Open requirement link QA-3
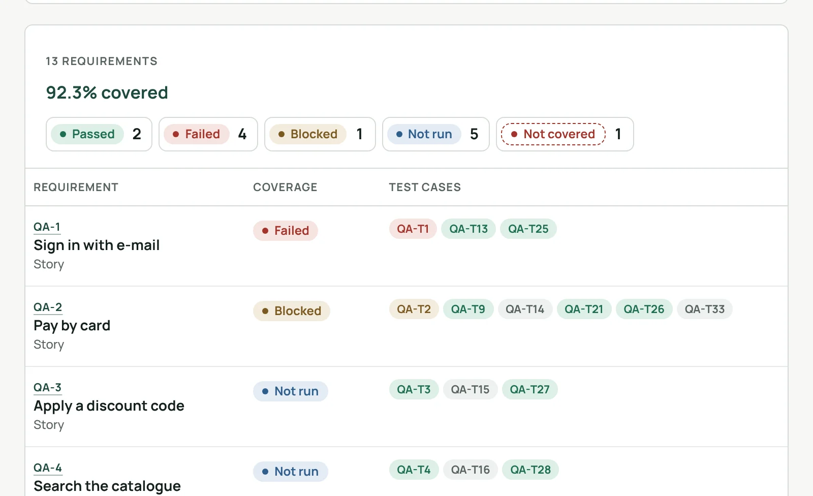Viewport: 813px width, 496px height. [48, 387]
